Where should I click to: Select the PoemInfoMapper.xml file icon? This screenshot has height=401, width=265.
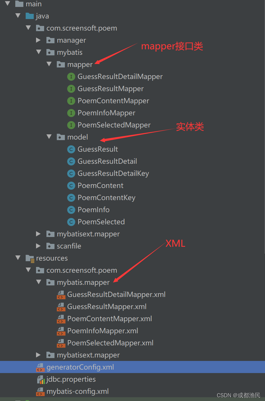61,331
